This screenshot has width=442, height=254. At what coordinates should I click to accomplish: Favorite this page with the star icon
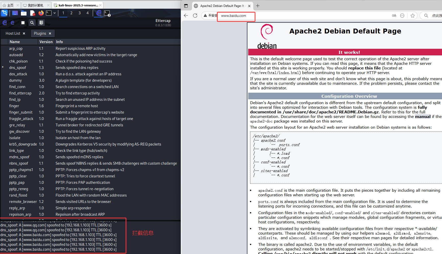pos(413,16)
